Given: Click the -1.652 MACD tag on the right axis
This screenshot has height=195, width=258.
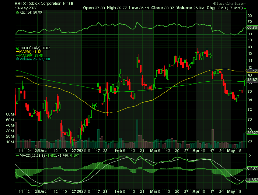Looking at the screenshot, I should pyautogui.click(x=252, y=180).
